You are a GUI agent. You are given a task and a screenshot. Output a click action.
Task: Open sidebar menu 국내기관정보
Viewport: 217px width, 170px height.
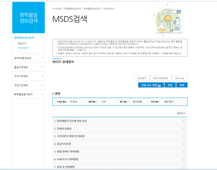pyautogui.click(x=28, y=76)
